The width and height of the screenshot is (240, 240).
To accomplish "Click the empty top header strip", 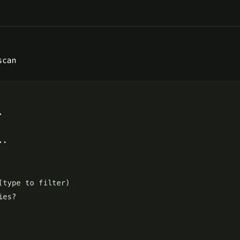I will tap(120, 13).
